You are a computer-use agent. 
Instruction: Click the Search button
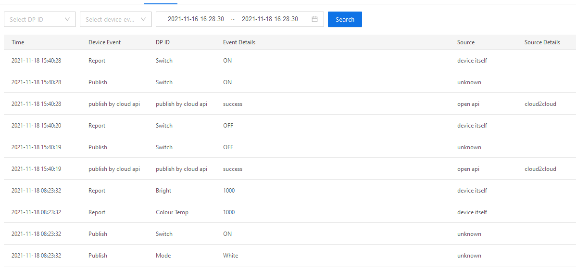click(x=345, y=19)
